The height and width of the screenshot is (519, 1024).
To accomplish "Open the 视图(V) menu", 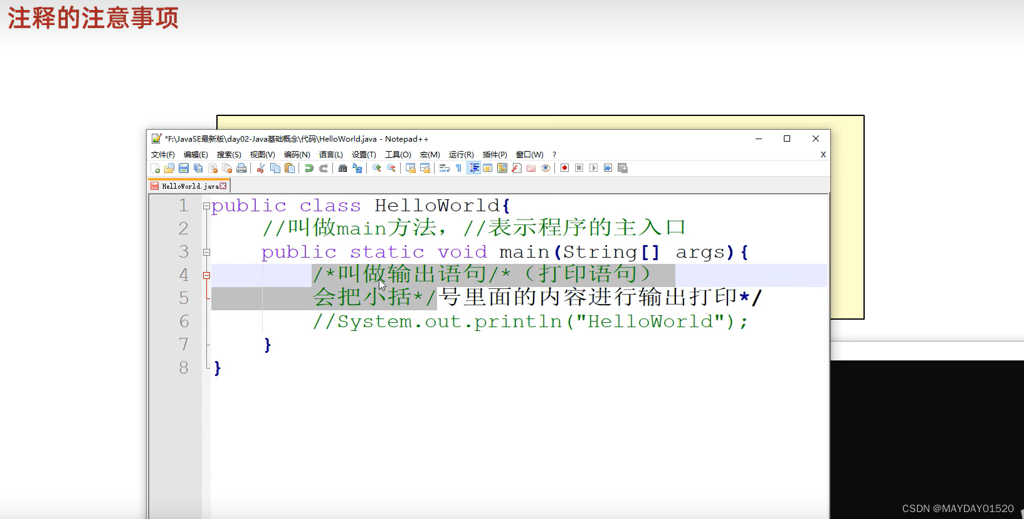I will coord(262,155).
